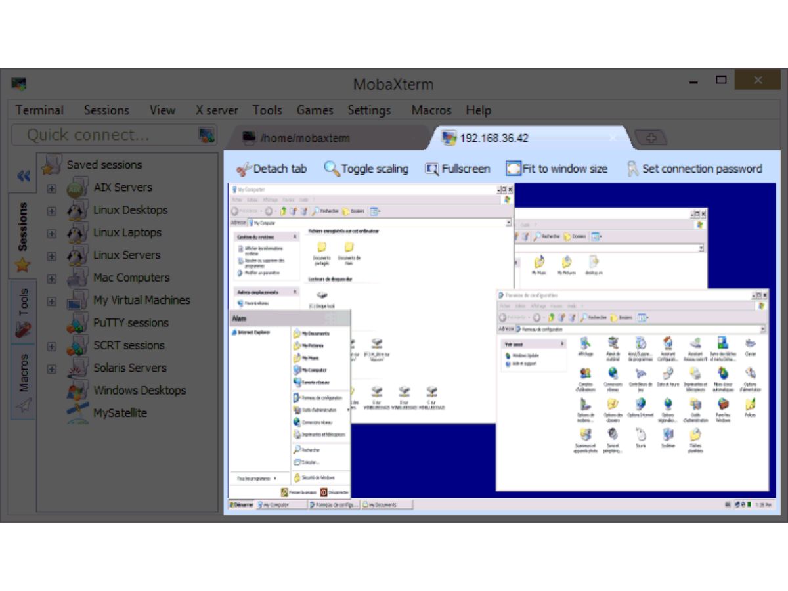This screenshot has width=788, height=591.
Task: Open the Système icon in Control Panel
Action: click(668, 438)
